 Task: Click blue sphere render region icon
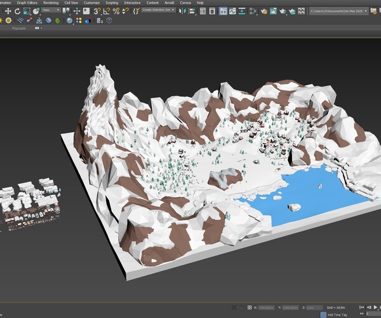tap(88, 21)
